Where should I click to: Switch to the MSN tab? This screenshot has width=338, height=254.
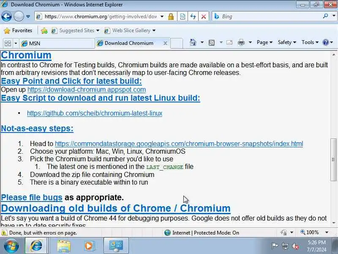pyautogui.click(x=57, y=44)
